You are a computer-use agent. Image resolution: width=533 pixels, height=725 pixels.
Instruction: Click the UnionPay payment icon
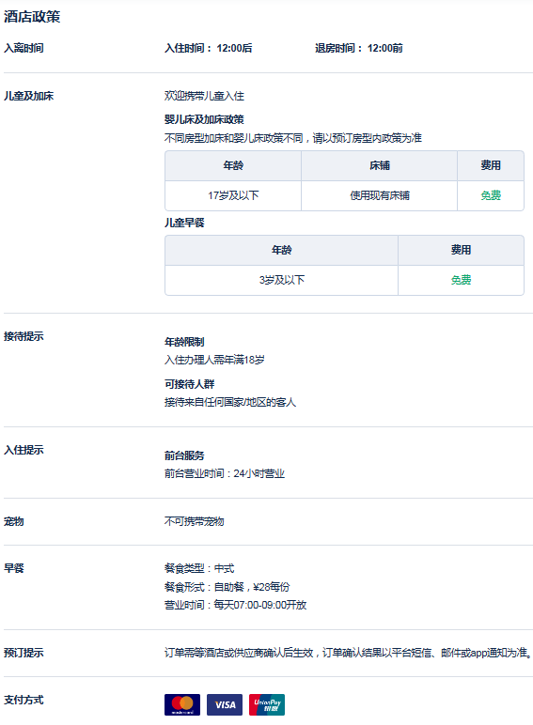[267, 704]
